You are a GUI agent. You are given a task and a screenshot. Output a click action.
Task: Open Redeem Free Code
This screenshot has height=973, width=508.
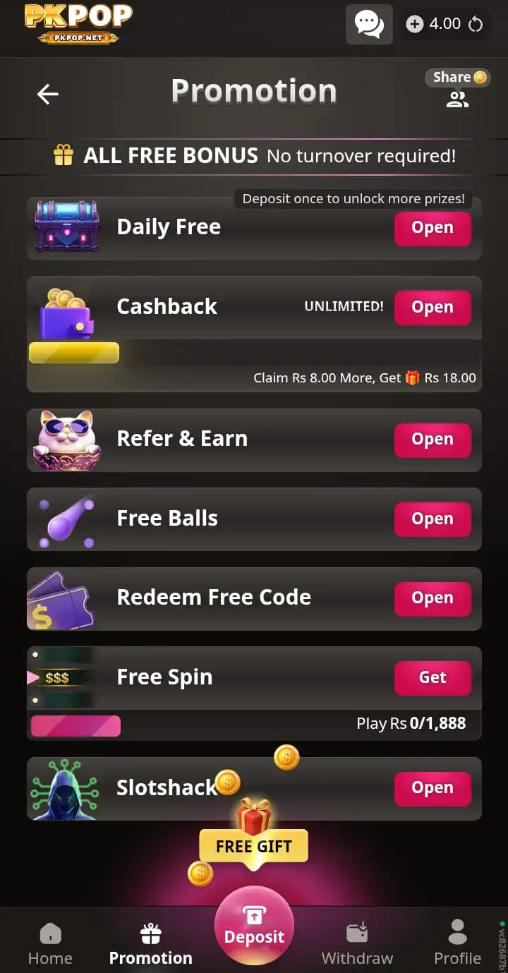(x=433, y=598)
